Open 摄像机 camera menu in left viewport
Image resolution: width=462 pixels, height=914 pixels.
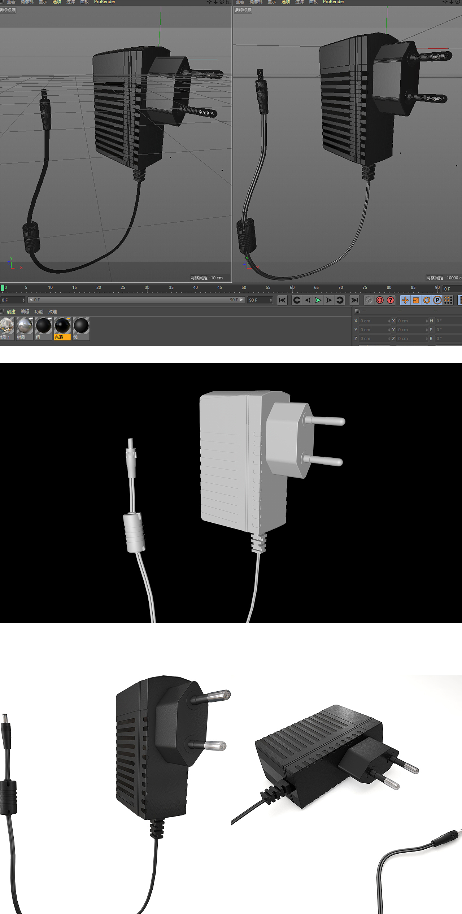[x=27, y=2]
